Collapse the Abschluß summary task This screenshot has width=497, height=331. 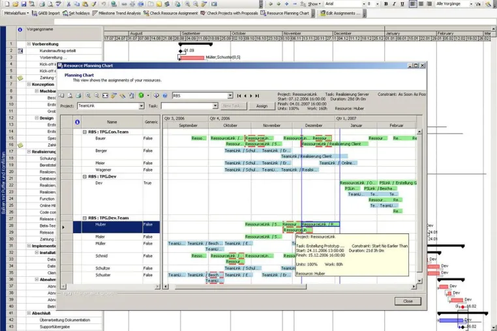29,313
